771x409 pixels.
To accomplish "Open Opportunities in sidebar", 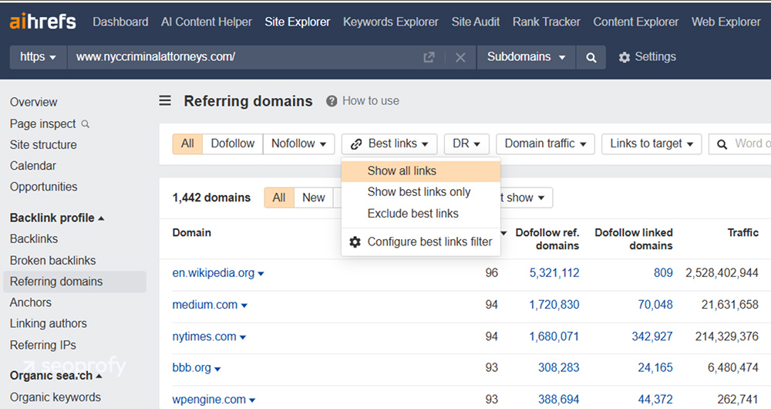I will pyautogui.click(x=44, y=187).
